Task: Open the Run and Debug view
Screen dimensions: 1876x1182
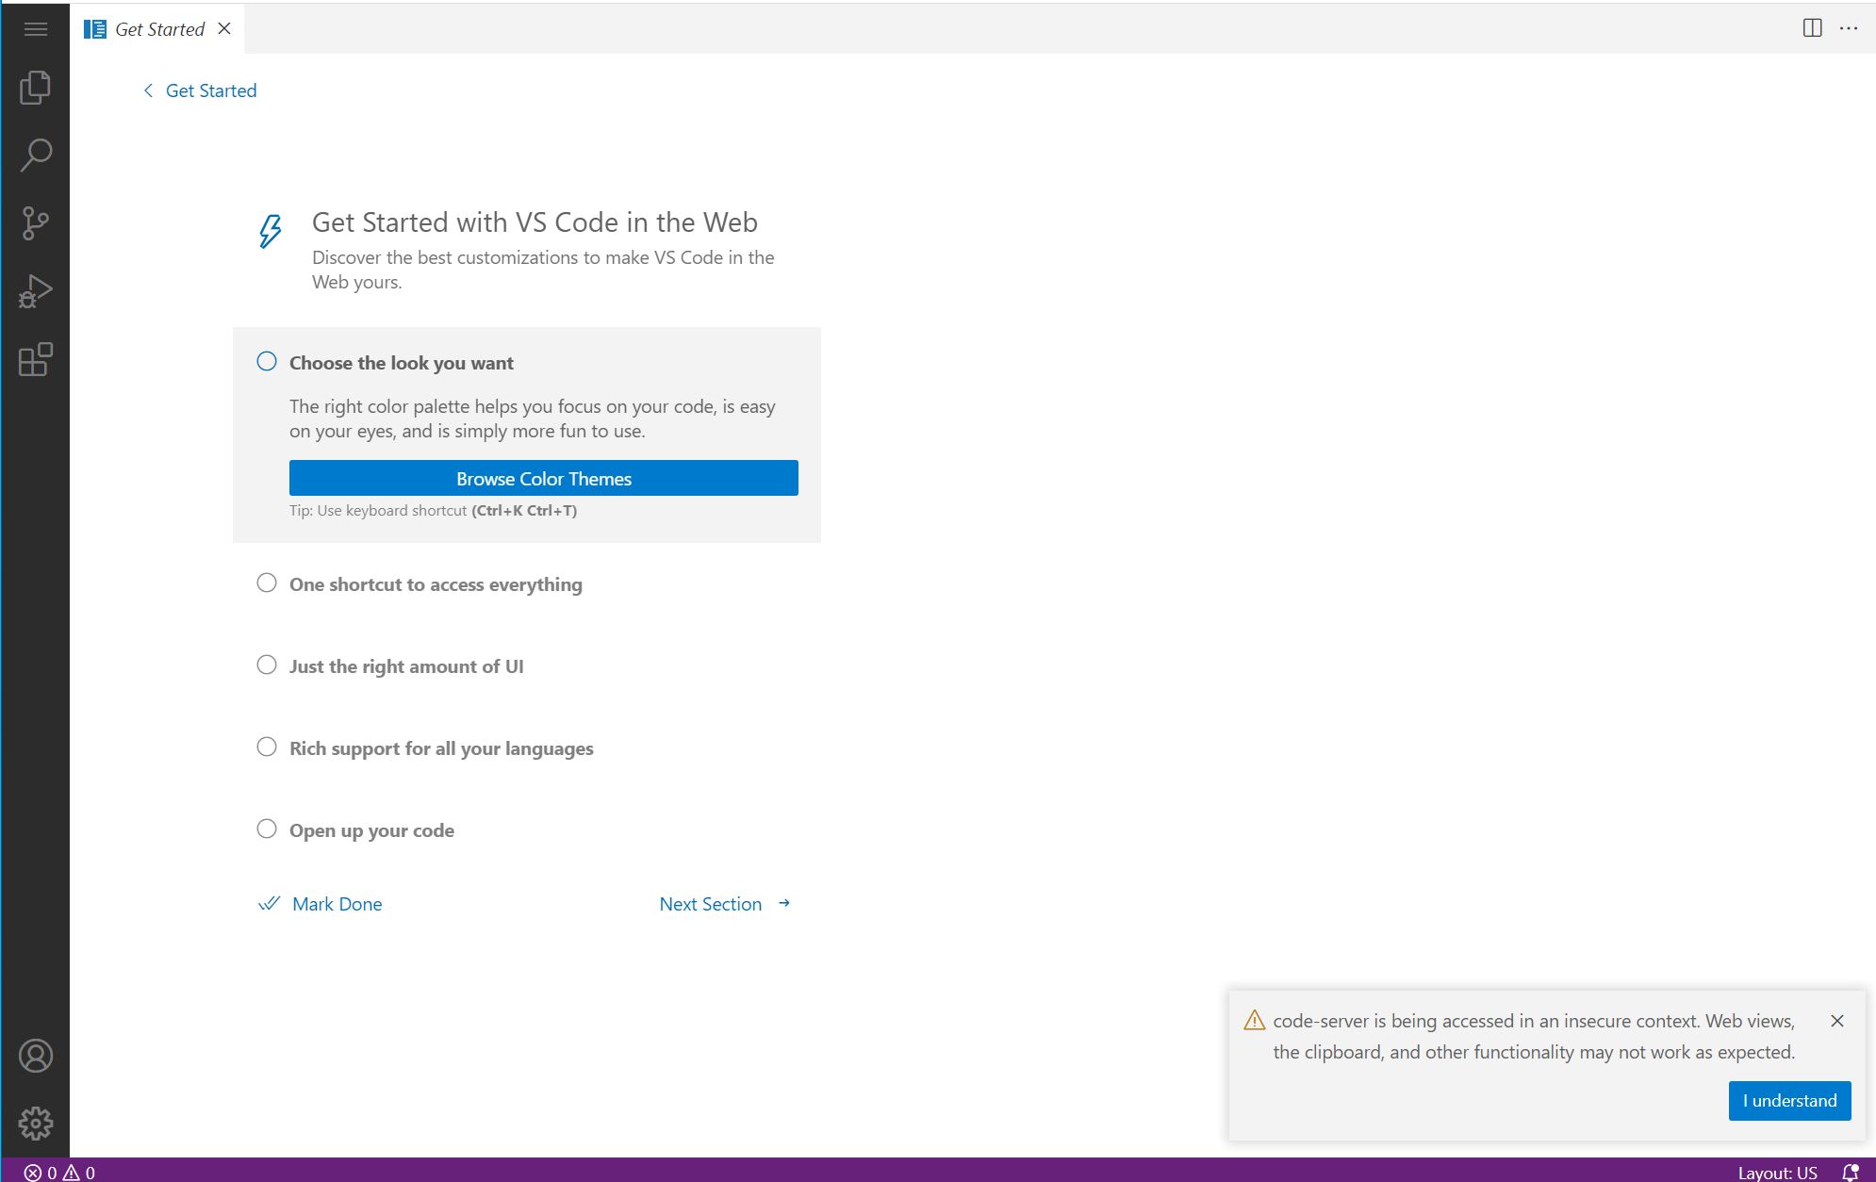Action: pyautogui.click(x=36, y=289)
